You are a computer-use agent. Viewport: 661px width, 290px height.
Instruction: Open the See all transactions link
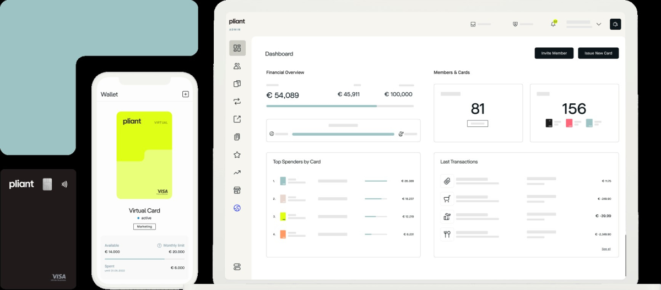[x=606, y=249]
